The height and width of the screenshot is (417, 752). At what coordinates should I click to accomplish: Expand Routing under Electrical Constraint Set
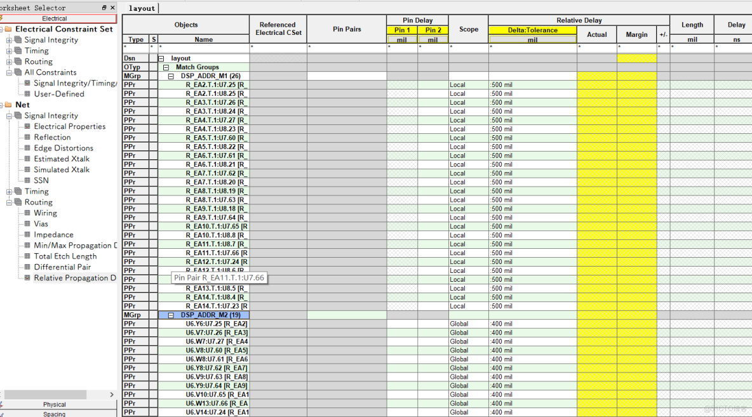tap(9, 62)
